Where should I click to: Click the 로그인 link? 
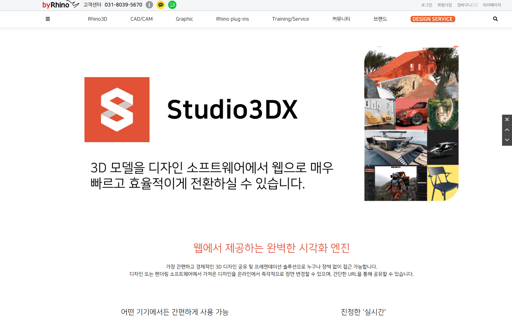click(426, 5)
